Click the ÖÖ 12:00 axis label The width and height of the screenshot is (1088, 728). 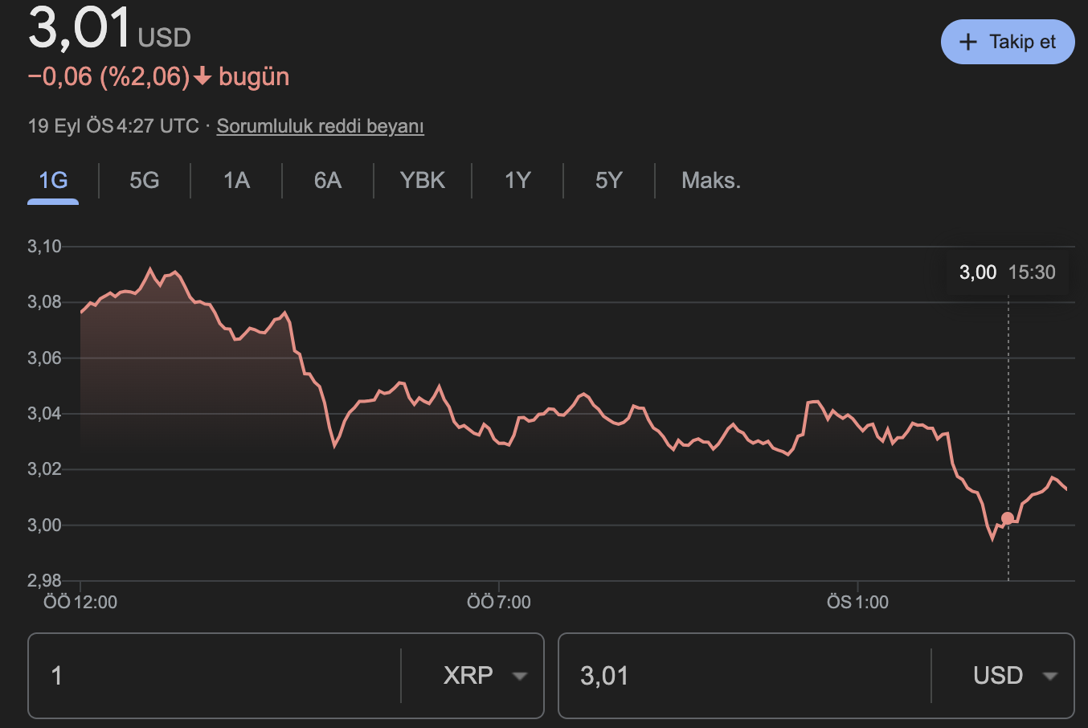pyautogui.click(x=80, y=602)
